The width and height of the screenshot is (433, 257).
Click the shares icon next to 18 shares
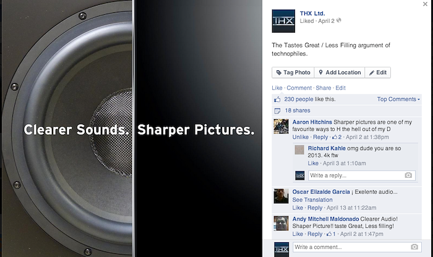pos(277,111)
